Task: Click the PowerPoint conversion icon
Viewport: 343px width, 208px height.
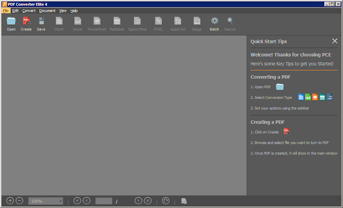Action: [x=97, y=21]
